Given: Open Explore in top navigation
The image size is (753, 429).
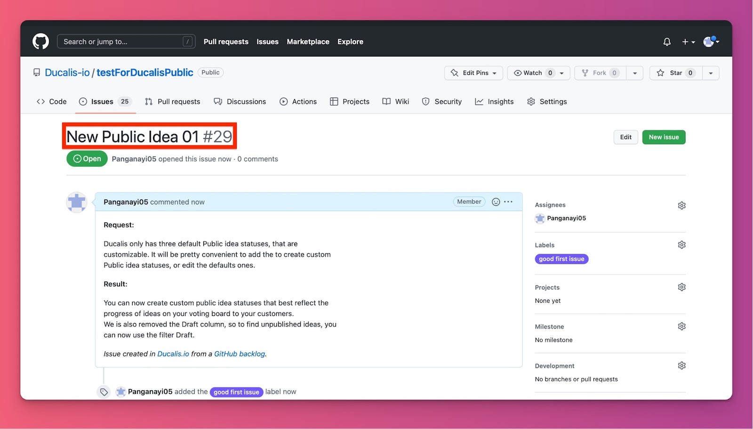Looking at the screenshot, I should 350,41.
